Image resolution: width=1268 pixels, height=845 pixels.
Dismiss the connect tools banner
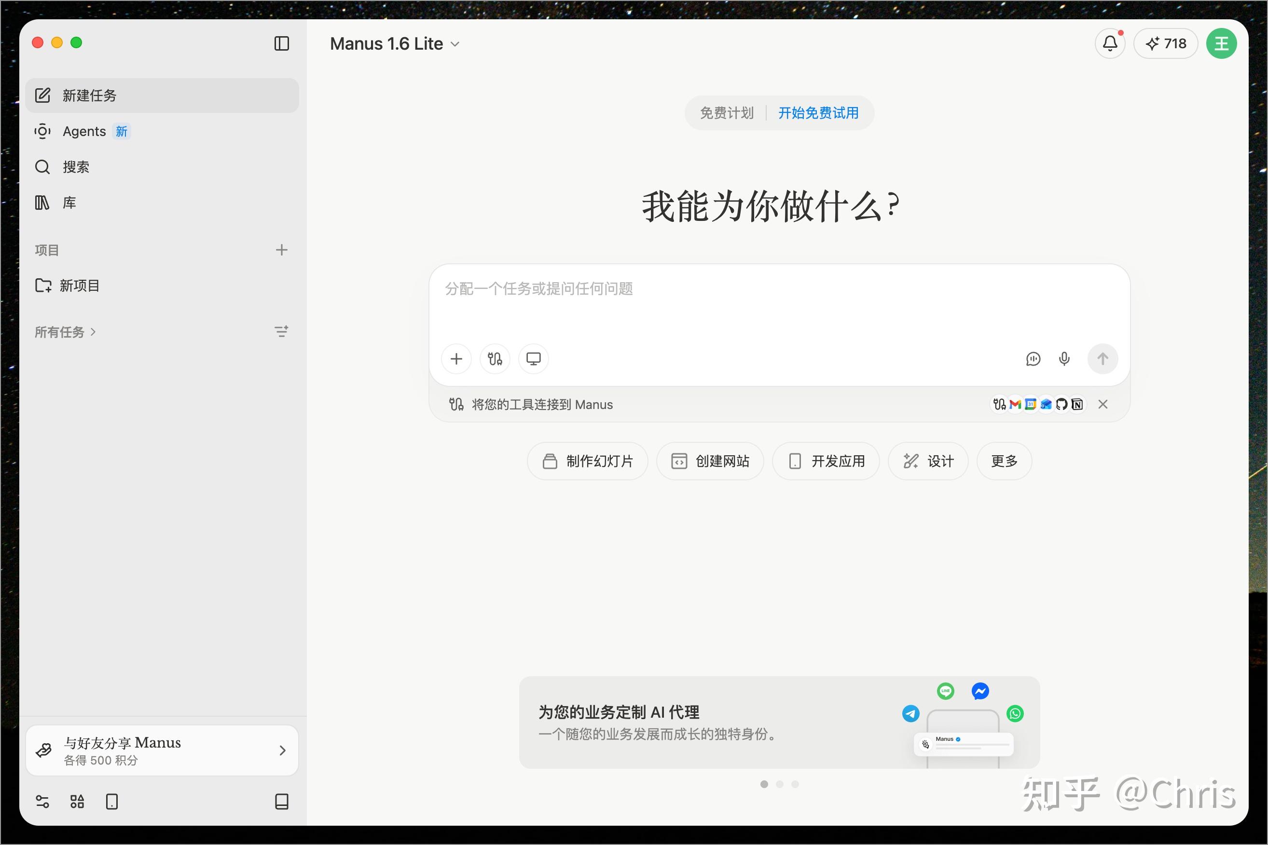point(1103,404)
